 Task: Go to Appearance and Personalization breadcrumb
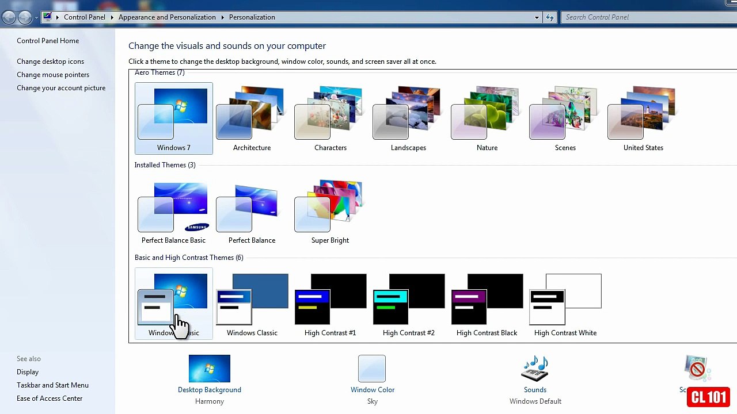click(x=167, y=17)
